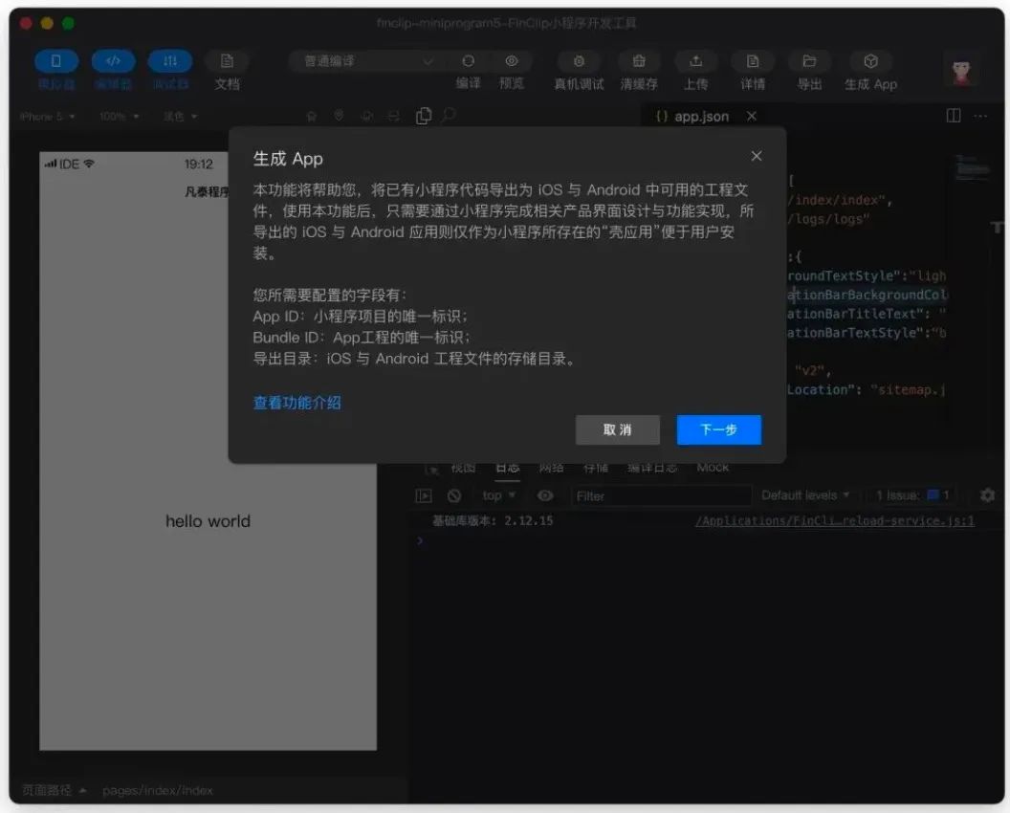Click the 生成 App cube icon
Screen dimensions: 1010x813
point(871,61)
